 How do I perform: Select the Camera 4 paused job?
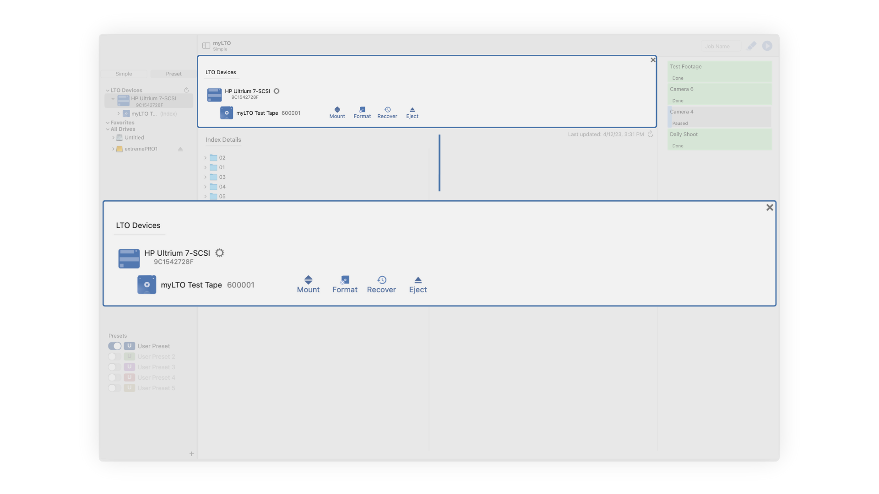pos(720,117)
